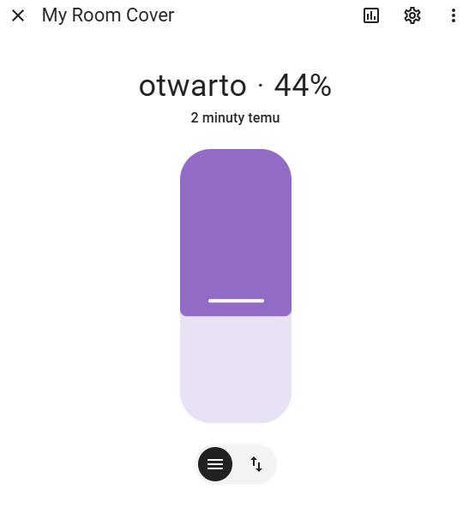Click the white handle bar on slider

(x=236, y=301)
